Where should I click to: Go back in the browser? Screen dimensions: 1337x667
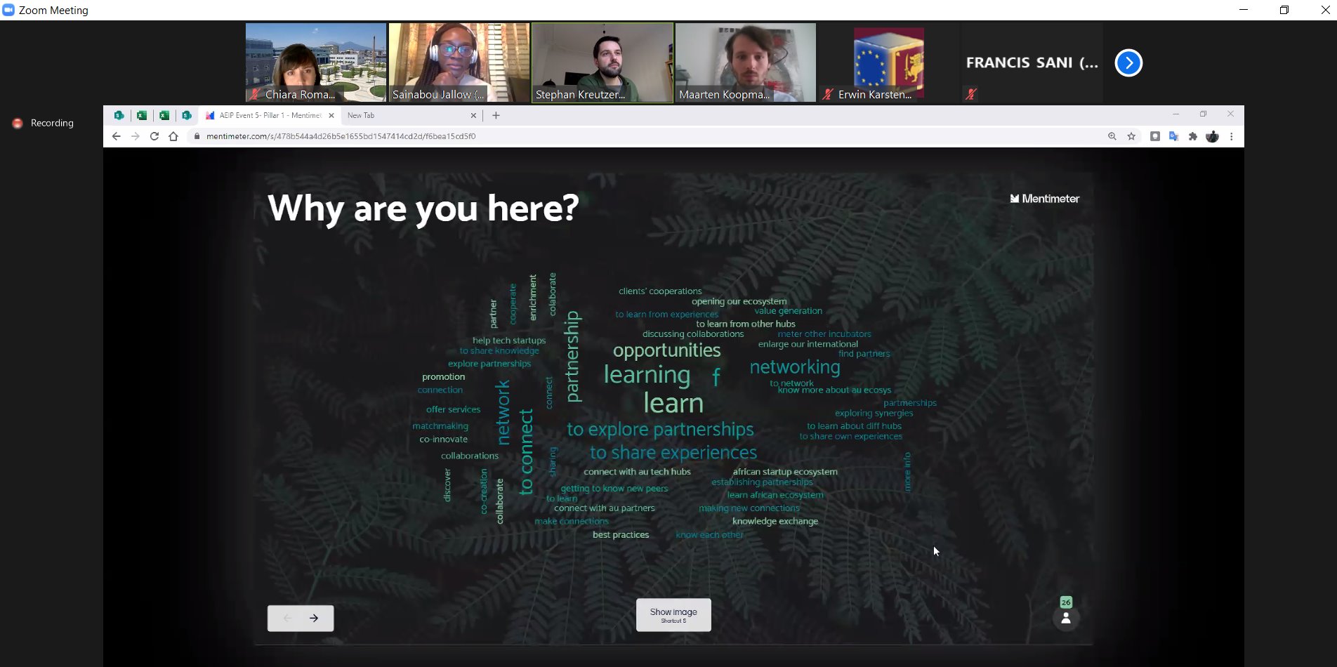tap(117, 136)
